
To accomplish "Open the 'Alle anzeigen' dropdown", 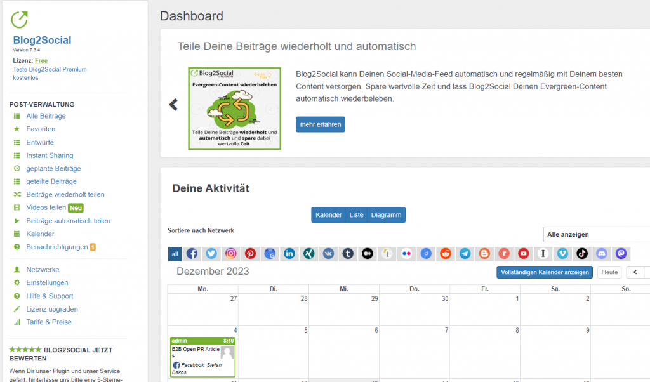I will 597,234.
